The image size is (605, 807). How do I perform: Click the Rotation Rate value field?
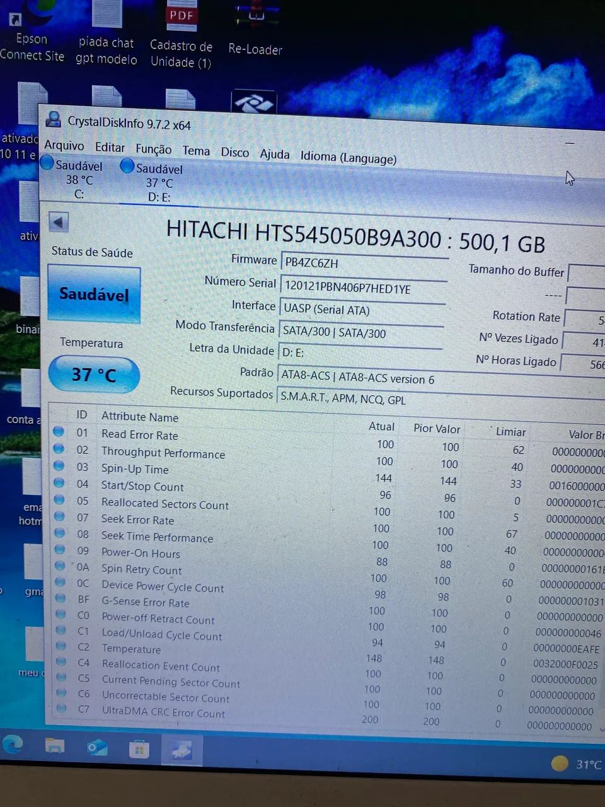pos(585,320)
